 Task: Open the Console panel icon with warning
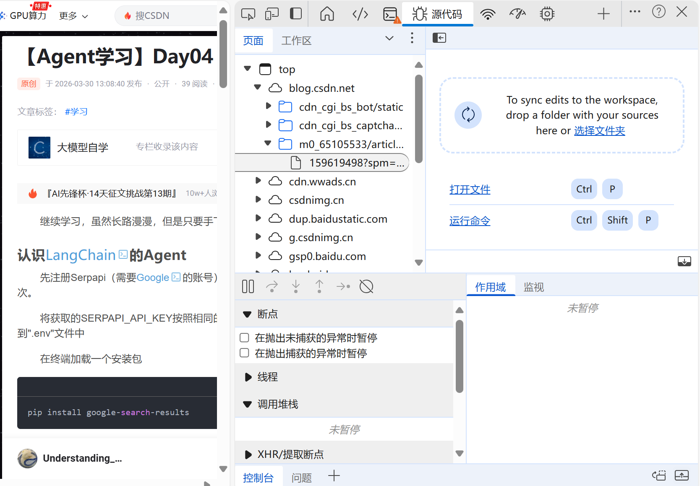pyautogui.click(x=391, y=15)
